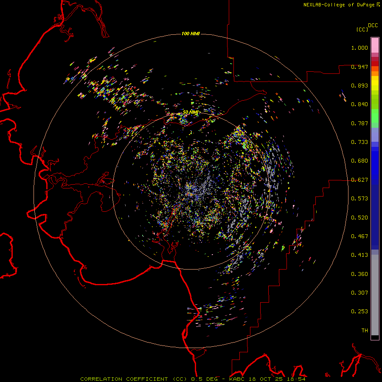Click the 18:54 timestamp in caption
This screenshot has width=382, height=382.
[296, 379]
